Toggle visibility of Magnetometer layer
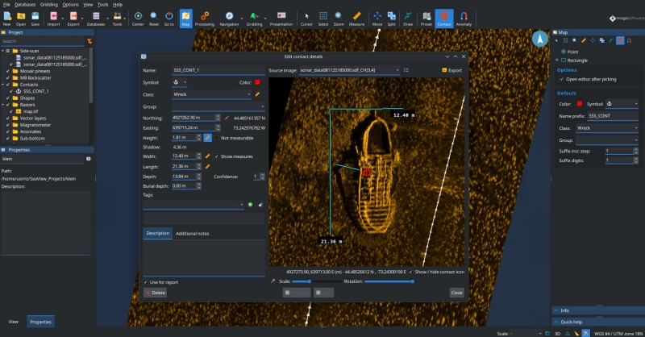 pyautogui.click(x=8, y=125)
